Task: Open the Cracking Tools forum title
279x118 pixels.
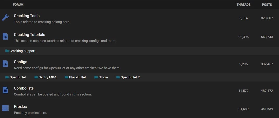Action: pos(27,16)
